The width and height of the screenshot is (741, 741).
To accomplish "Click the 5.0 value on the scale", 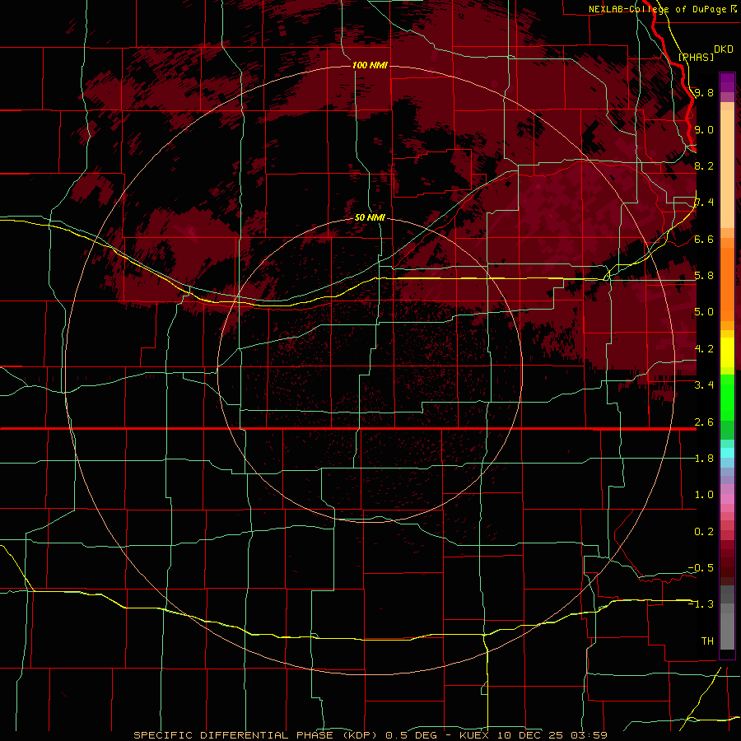I will 704,312.
